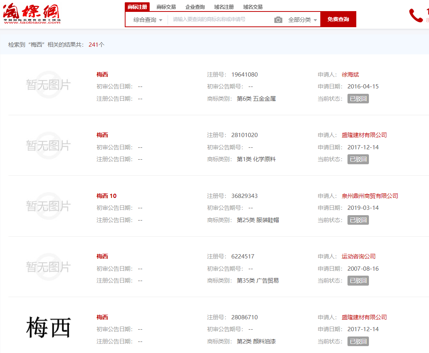Open applicant 徐海斌 link

[x=350, y=75]
